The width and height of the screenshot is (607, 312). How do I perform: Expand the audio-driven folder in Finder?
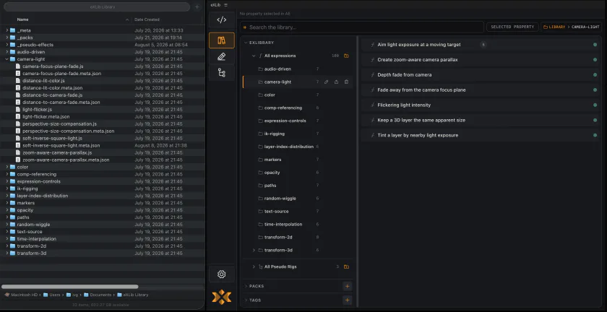[7, 52]
